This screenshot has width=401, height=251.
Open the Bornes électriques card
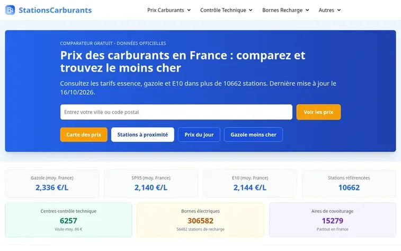[200, 220]
